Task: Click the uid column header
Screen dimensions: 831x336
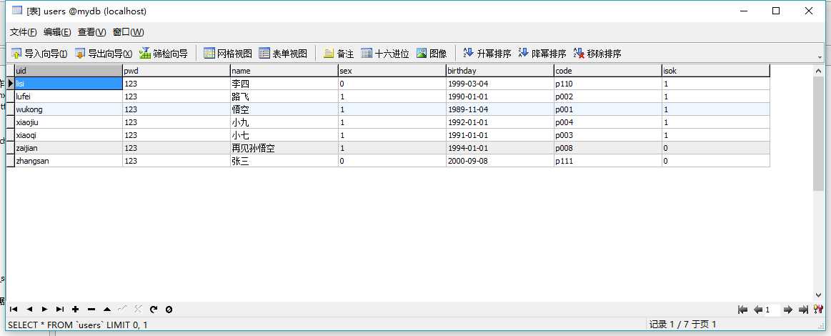Action: 69,71
